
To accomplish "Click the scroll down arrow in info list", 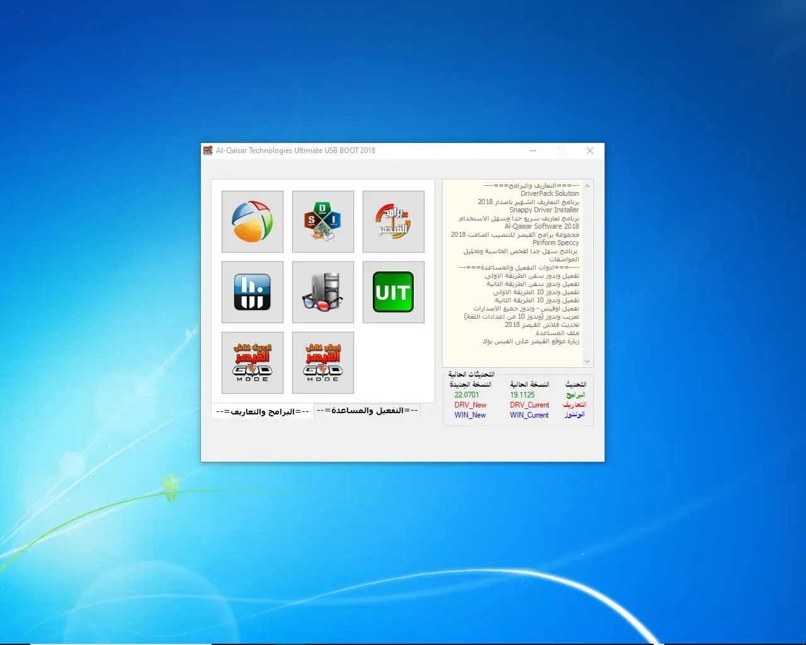I will (x=587, y=361).
